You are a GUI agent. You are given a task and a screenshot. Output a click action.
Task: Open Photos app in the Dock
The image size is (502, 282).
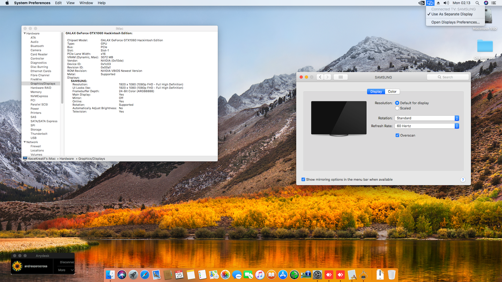point(225,275)
